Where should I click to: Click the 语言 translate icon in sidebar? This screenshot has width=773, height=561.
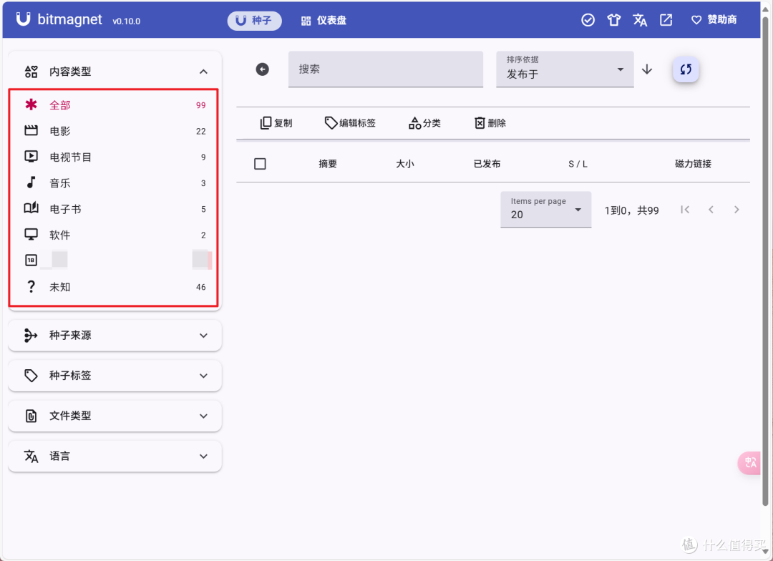[x=31, y=457]
